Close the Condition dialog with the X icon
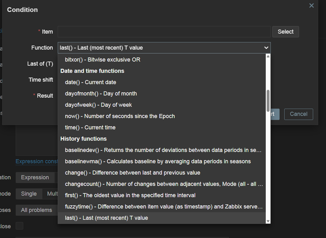This screenshot has height=238, width=326. point(311,6)
